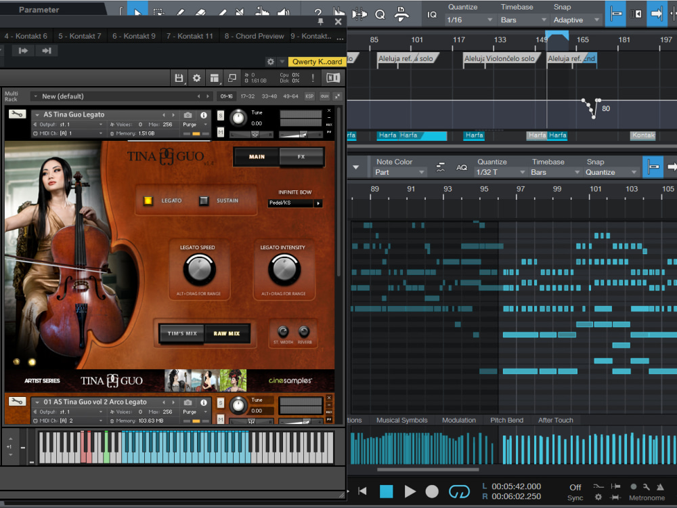677x508 pixels.
Task: Click Kontakt panic exclamation icon
Action: pyautogui.click(x=313, y=78)
